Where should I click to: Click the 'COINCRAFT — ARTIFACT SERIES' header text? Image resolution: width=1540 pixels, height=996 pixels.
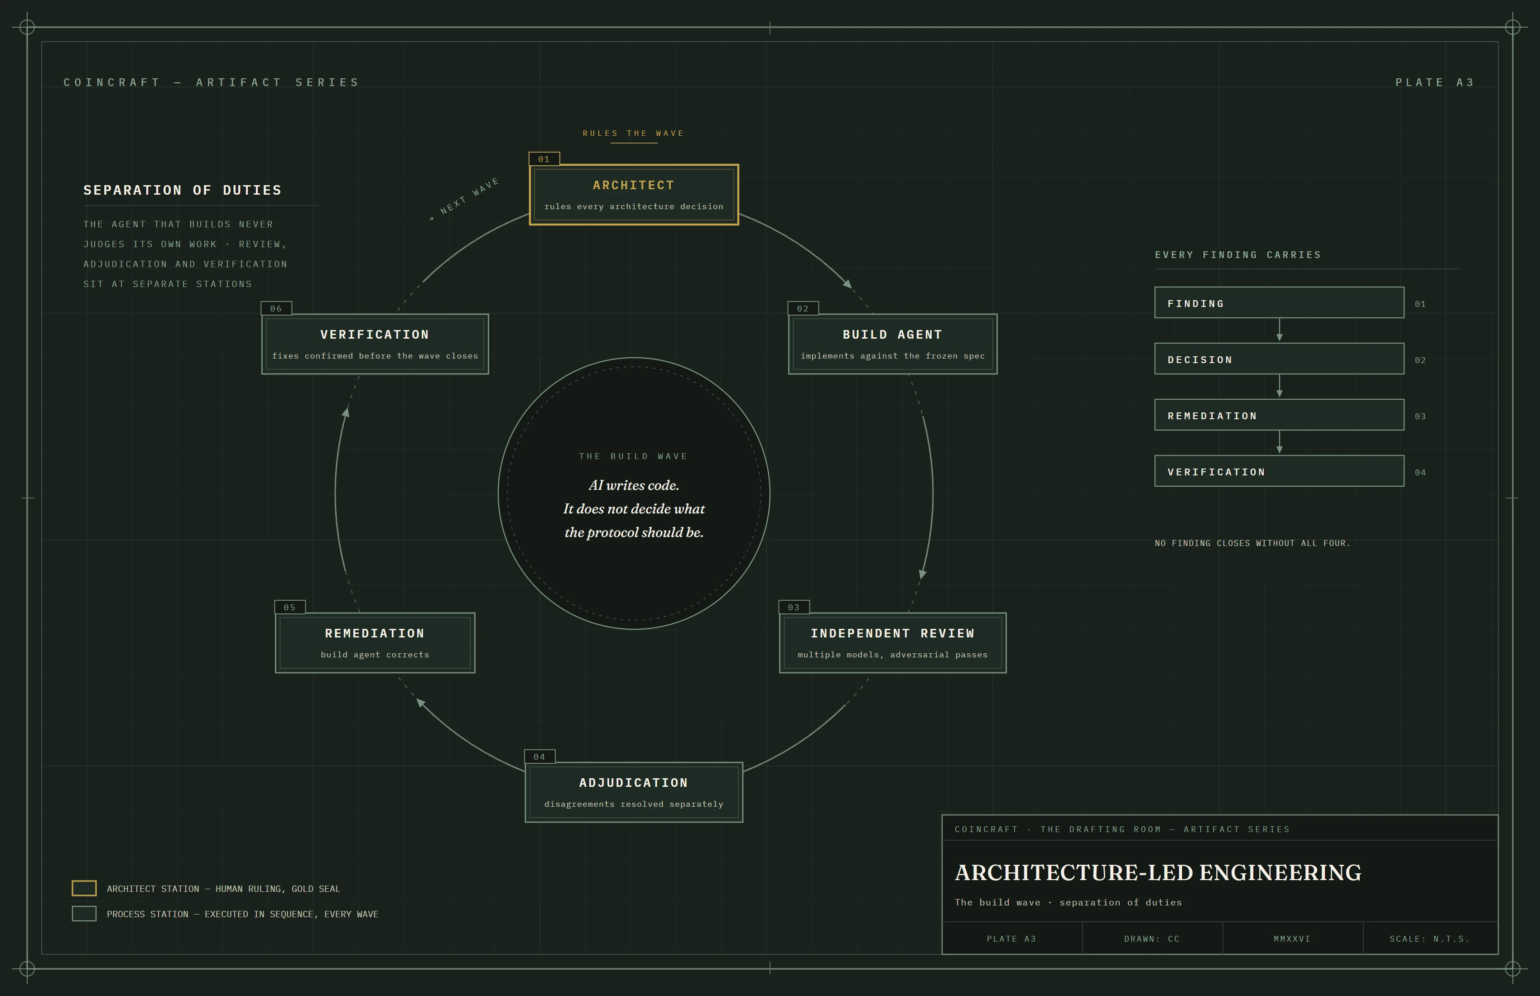coord(211,82)
